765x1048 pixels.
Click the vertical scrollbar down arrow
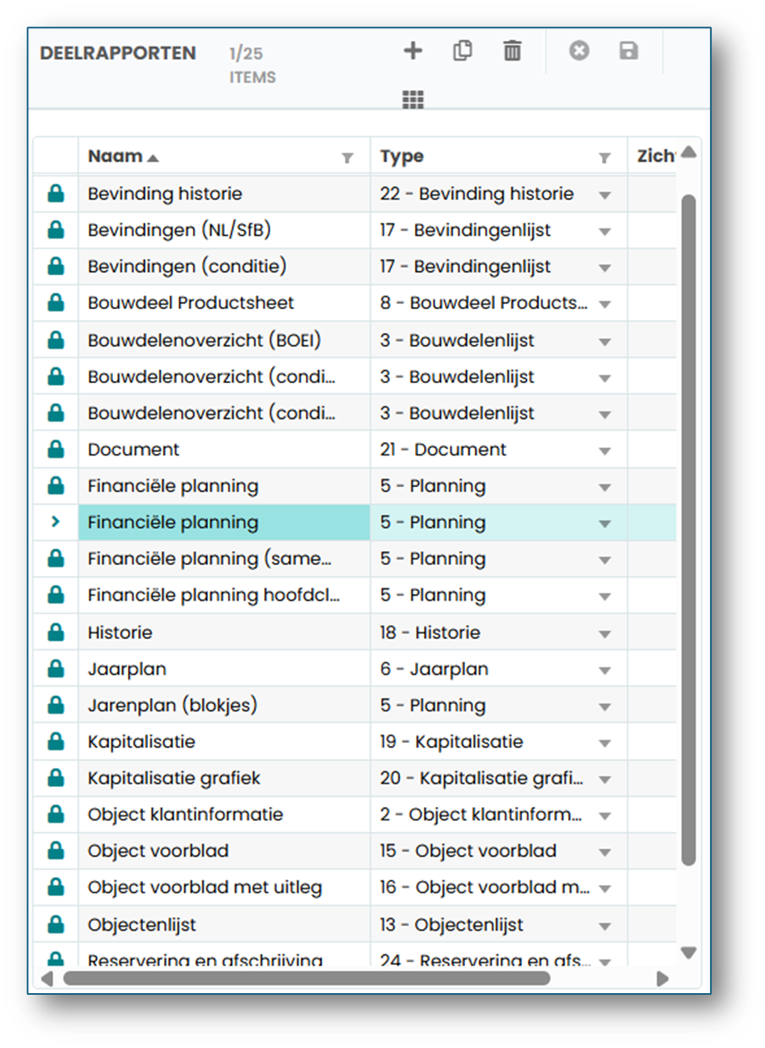click(x=688, y=952)
